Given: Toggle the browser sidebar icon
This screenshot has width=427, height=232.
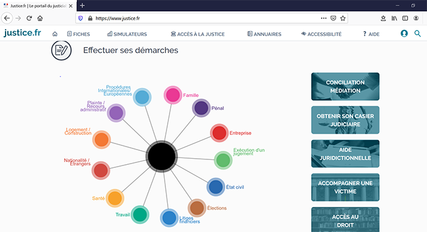Looking at the screenshot, I should click(405, 18).
